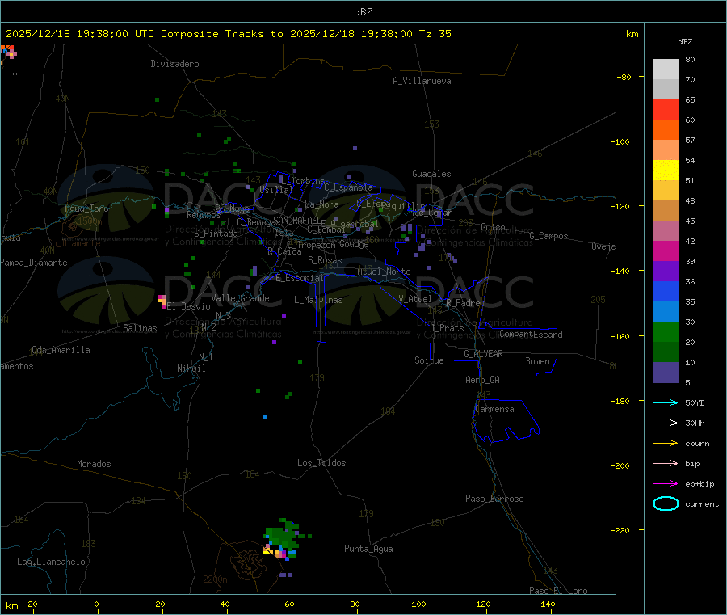The image size is (727, 615).
Task: Click the 39 dBZ magenta color swatch
Action: pyautogui.click(x=666, y=251)
